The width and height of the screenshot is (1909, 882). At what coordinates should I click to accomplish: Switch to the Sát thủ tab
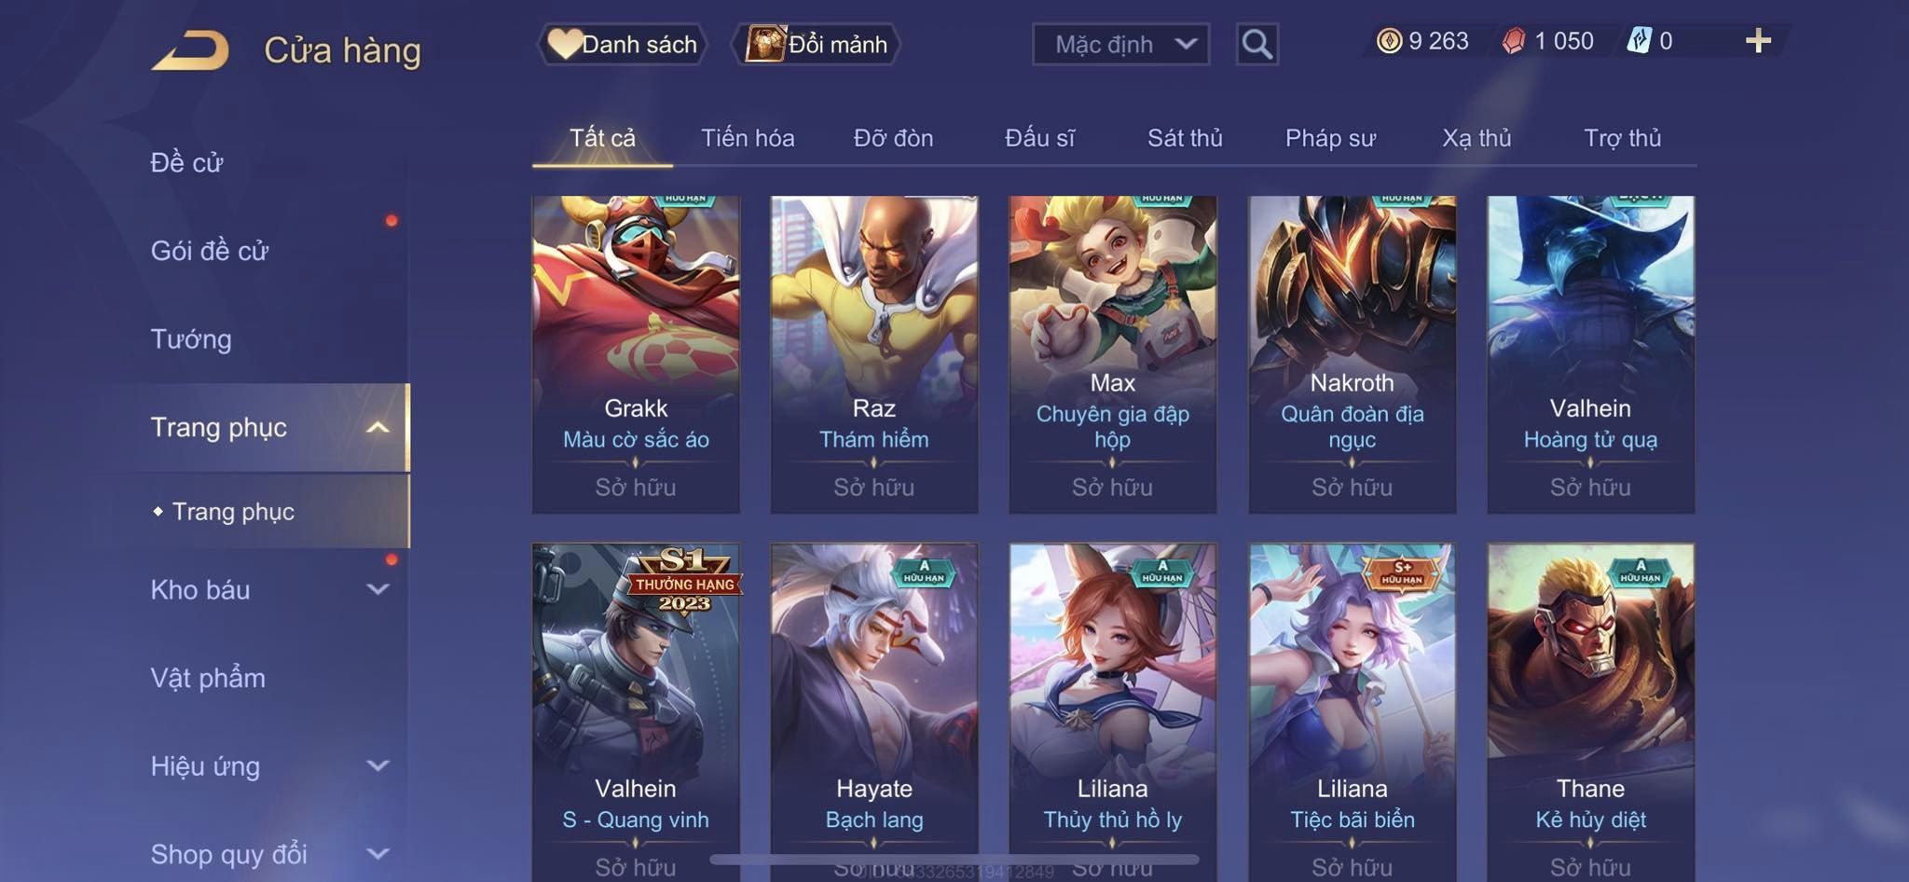pyautogui.click(x=1185, y=138)
